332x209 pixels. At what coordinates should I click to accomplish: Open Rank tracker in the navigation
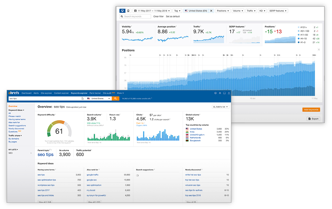click(95, 93)
